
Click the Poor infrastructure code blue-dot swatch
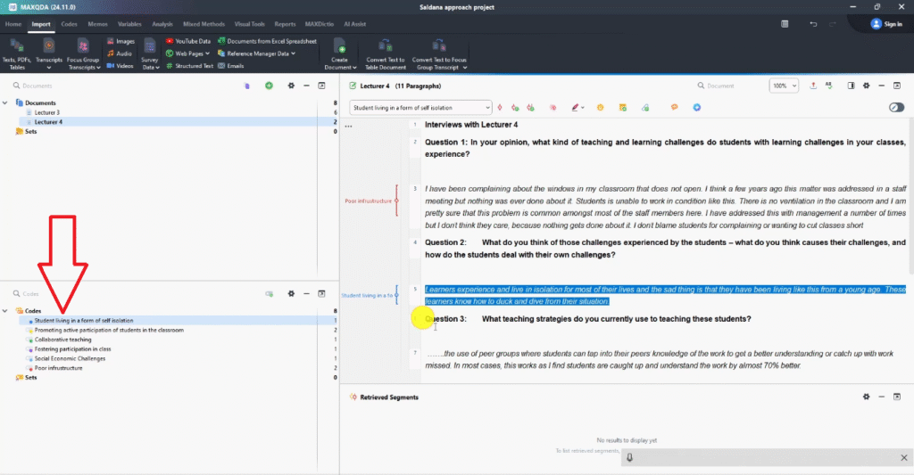tap(29, 368)
